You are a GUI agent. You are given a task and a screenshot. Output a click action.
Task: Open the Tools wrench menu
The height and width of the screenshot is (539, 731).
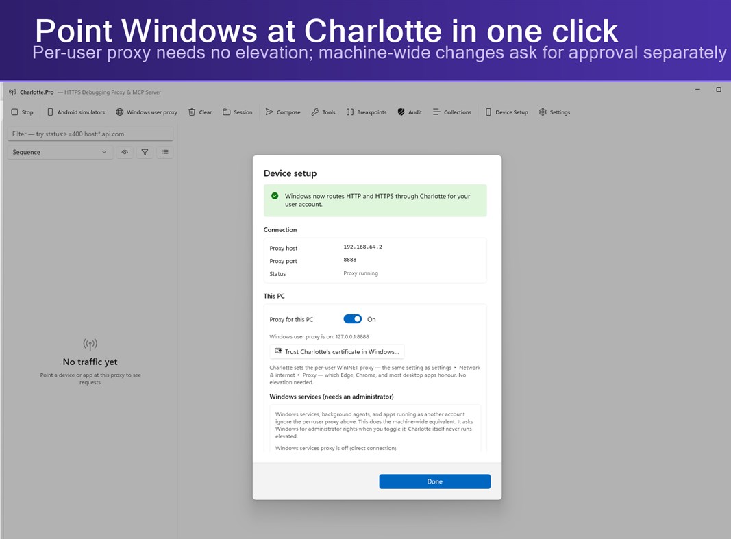pyautogui.click(x=323, y=112)
